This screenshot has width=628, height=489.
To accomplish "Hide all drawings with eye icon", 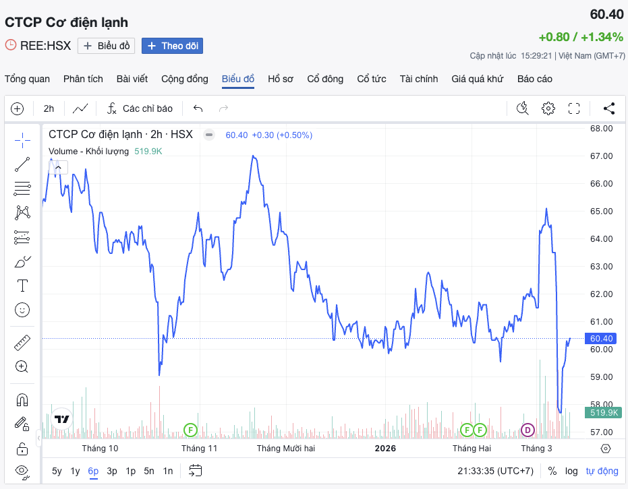I will 22,470.
